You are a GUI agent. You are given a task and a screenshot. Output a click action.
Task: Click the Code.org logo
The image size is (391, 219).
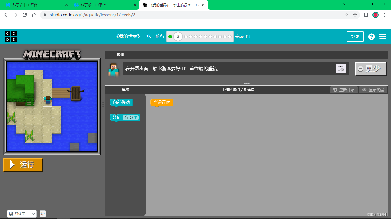(10, 36)
